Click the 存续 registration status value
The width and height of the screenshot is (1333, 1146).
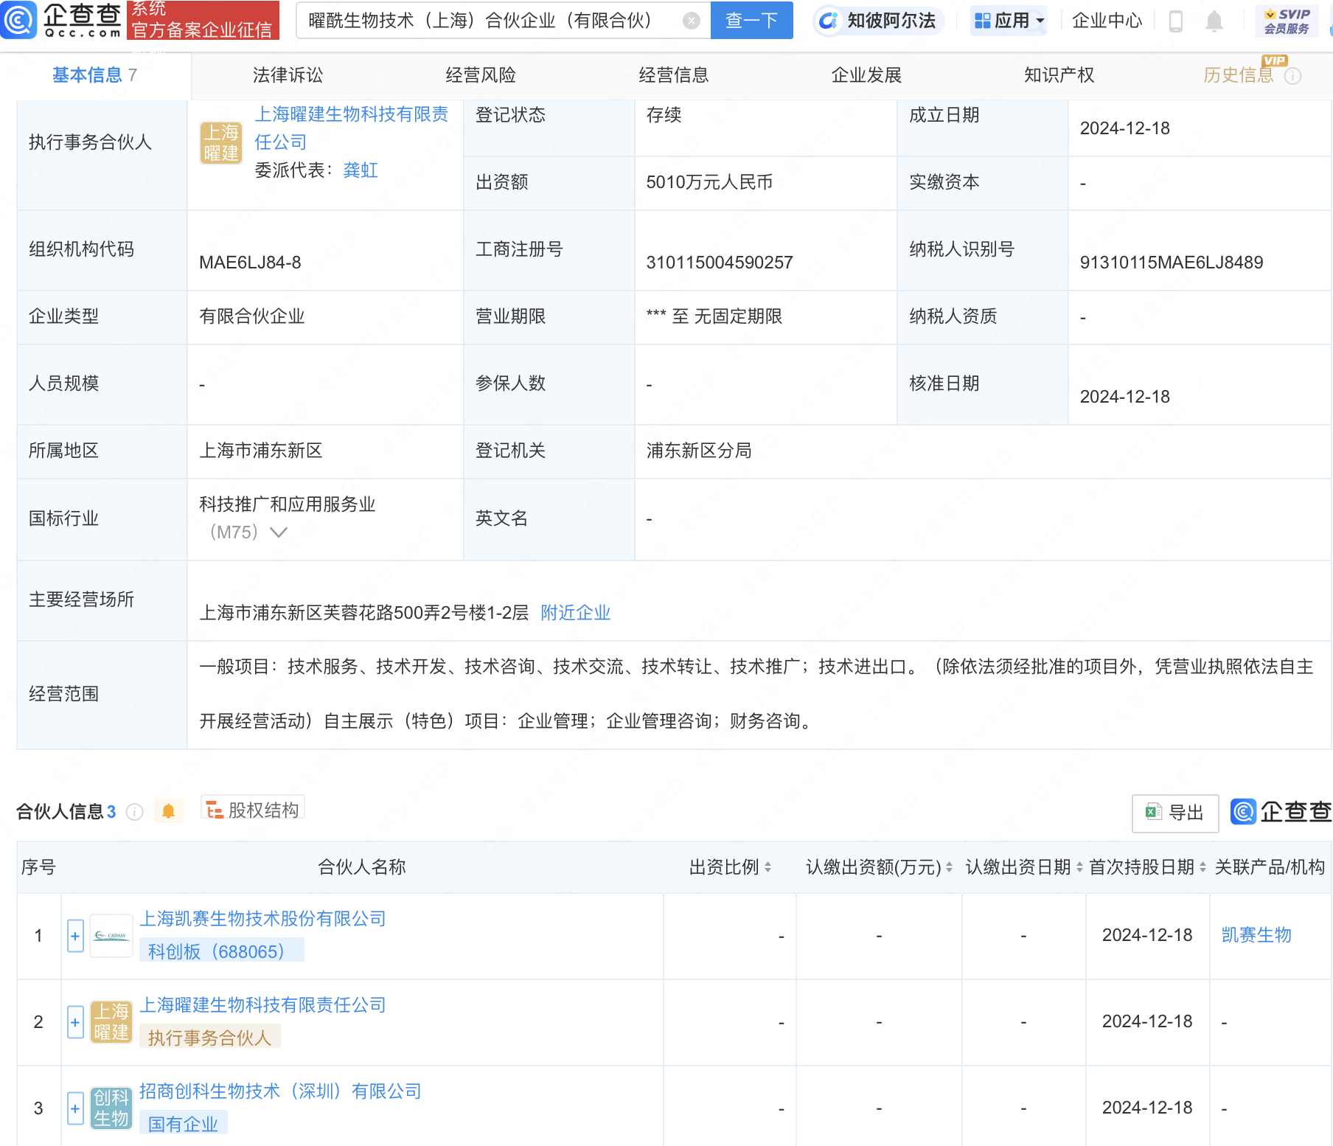pos(664,115)
